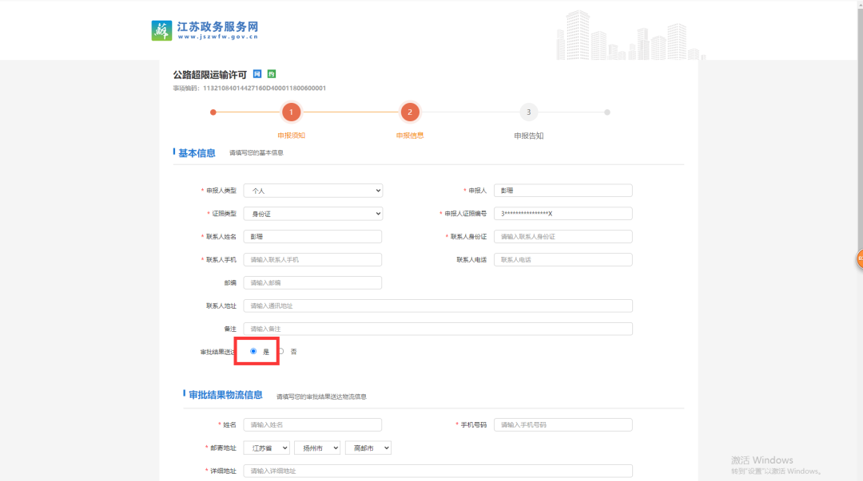This screenshot has width=863, height=481.
Task: Switch to the 申报须知 step label
Action: tap(291, 135)
